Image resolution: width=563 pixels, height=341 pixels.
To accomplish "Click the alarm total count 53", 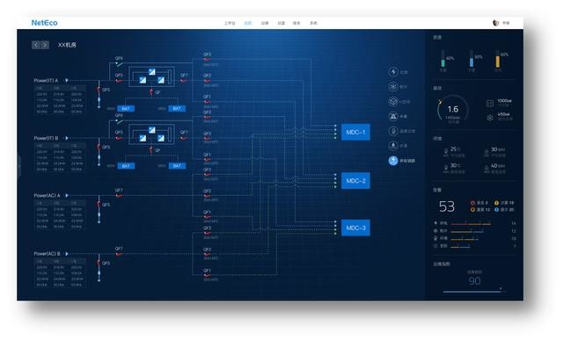I will point(447,207).
